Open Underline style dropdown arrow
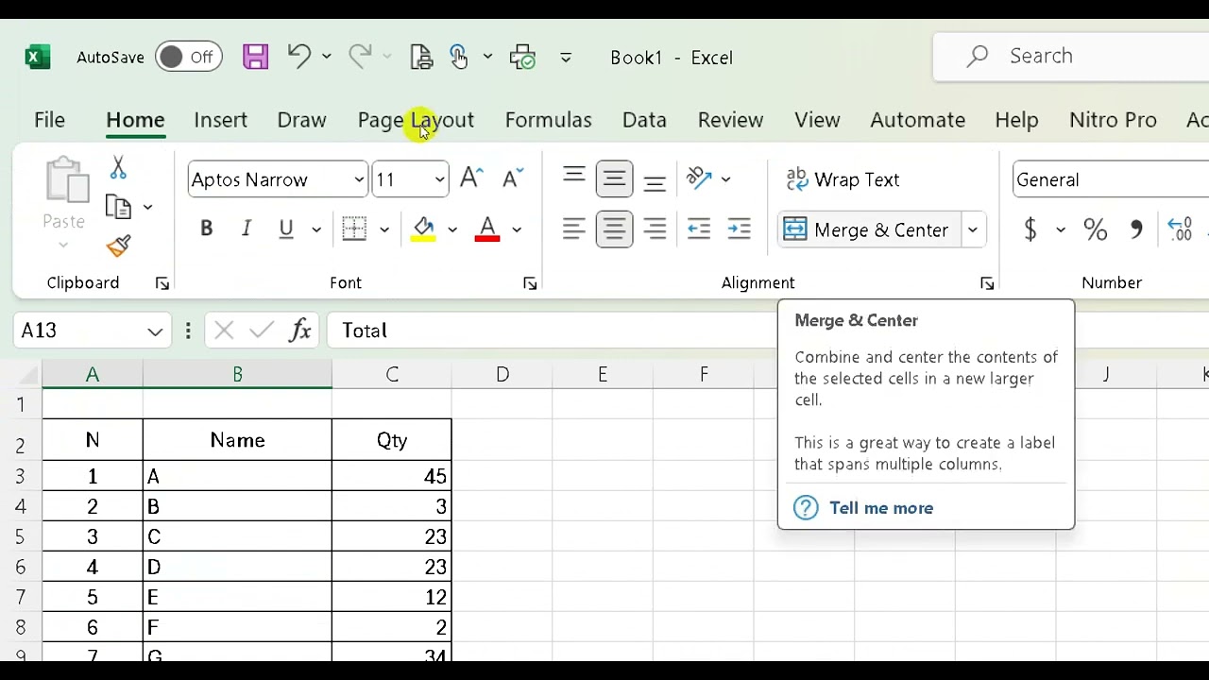1209x680 pixels. [x=316, y=229]
